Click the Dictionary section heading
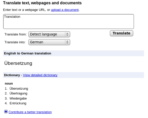Image resolution: width=148 pixels, height=118 pixels. (12, 75)
